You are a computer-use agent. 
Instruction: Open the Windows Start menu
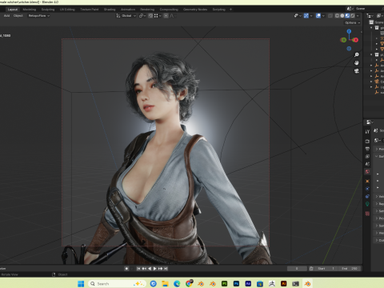click(81, 283)
